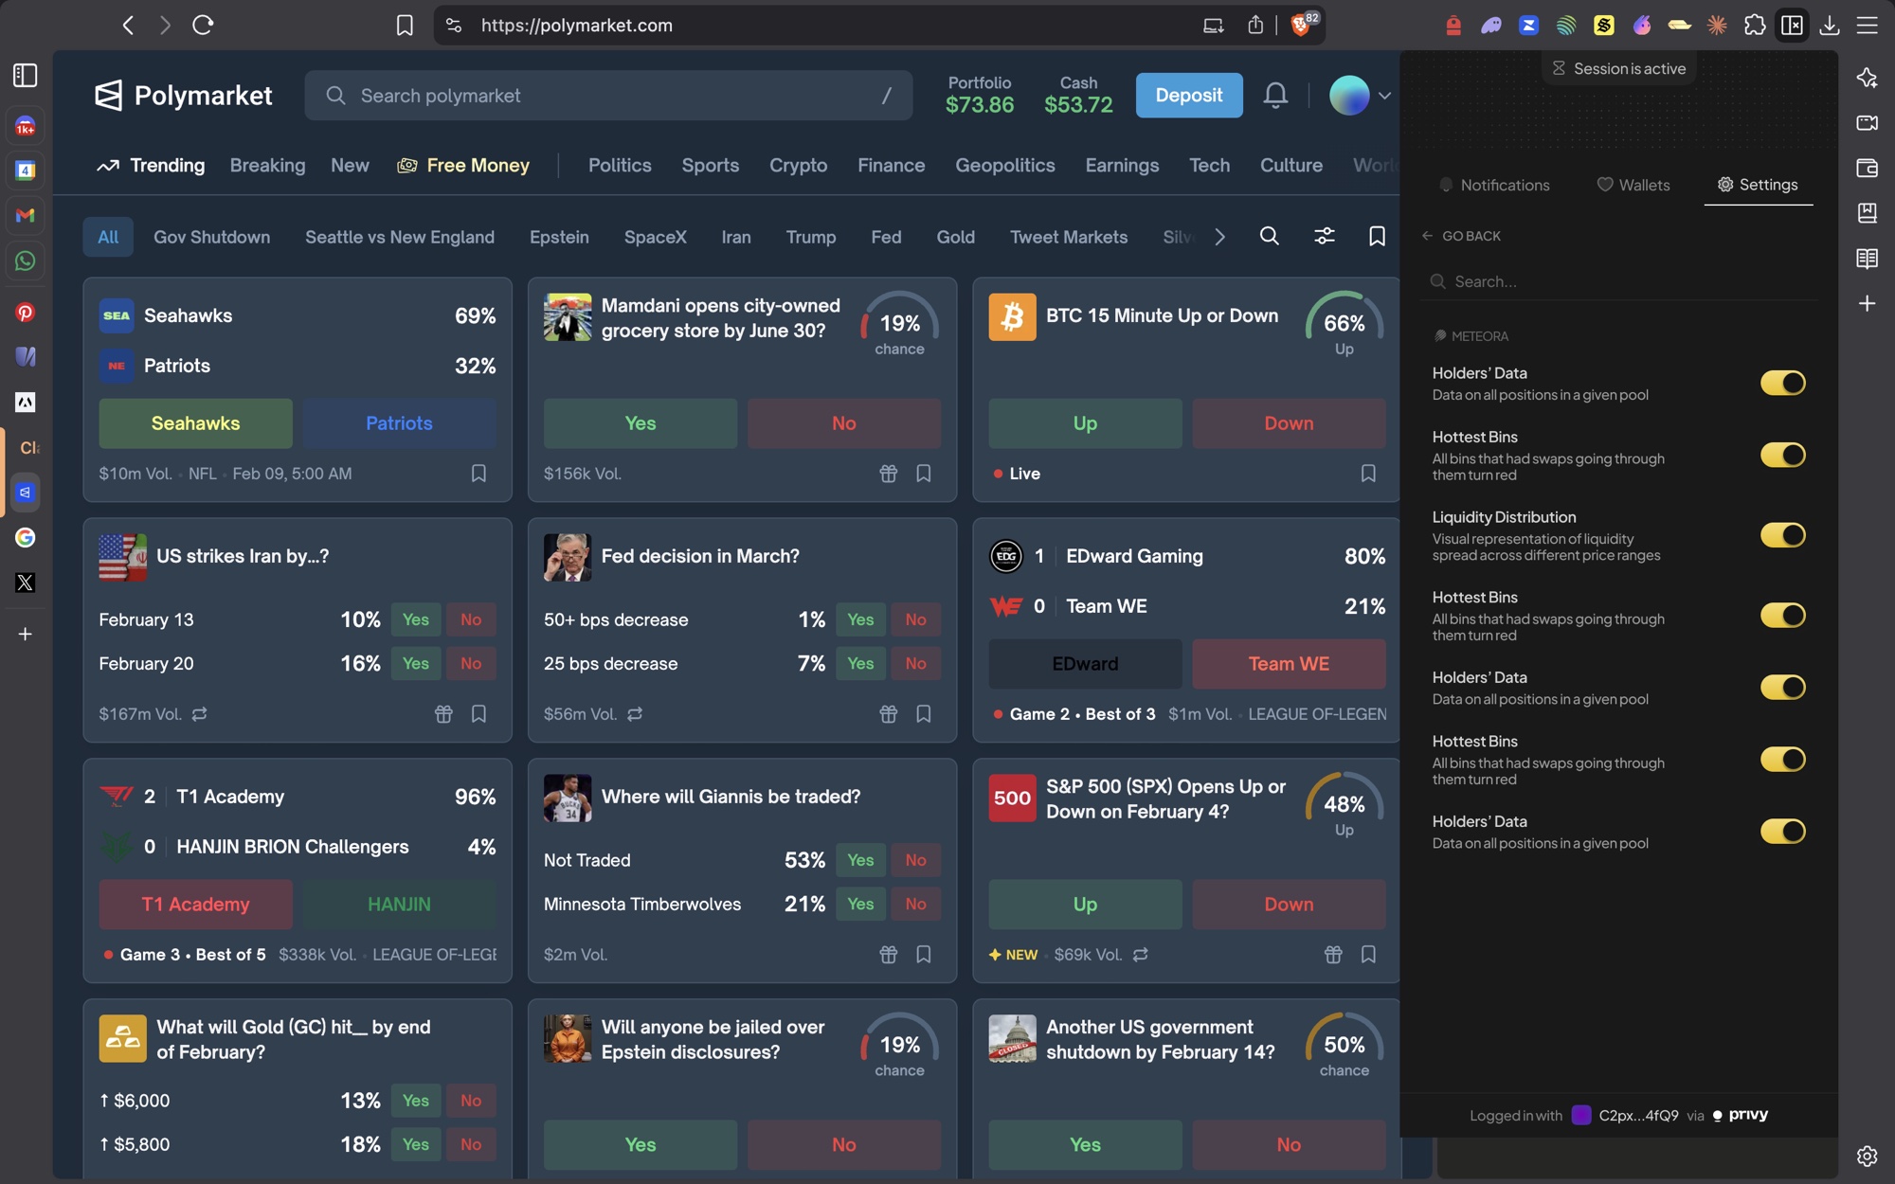Click the browser share icon

pyautogui.click(x=1255, y=25)
